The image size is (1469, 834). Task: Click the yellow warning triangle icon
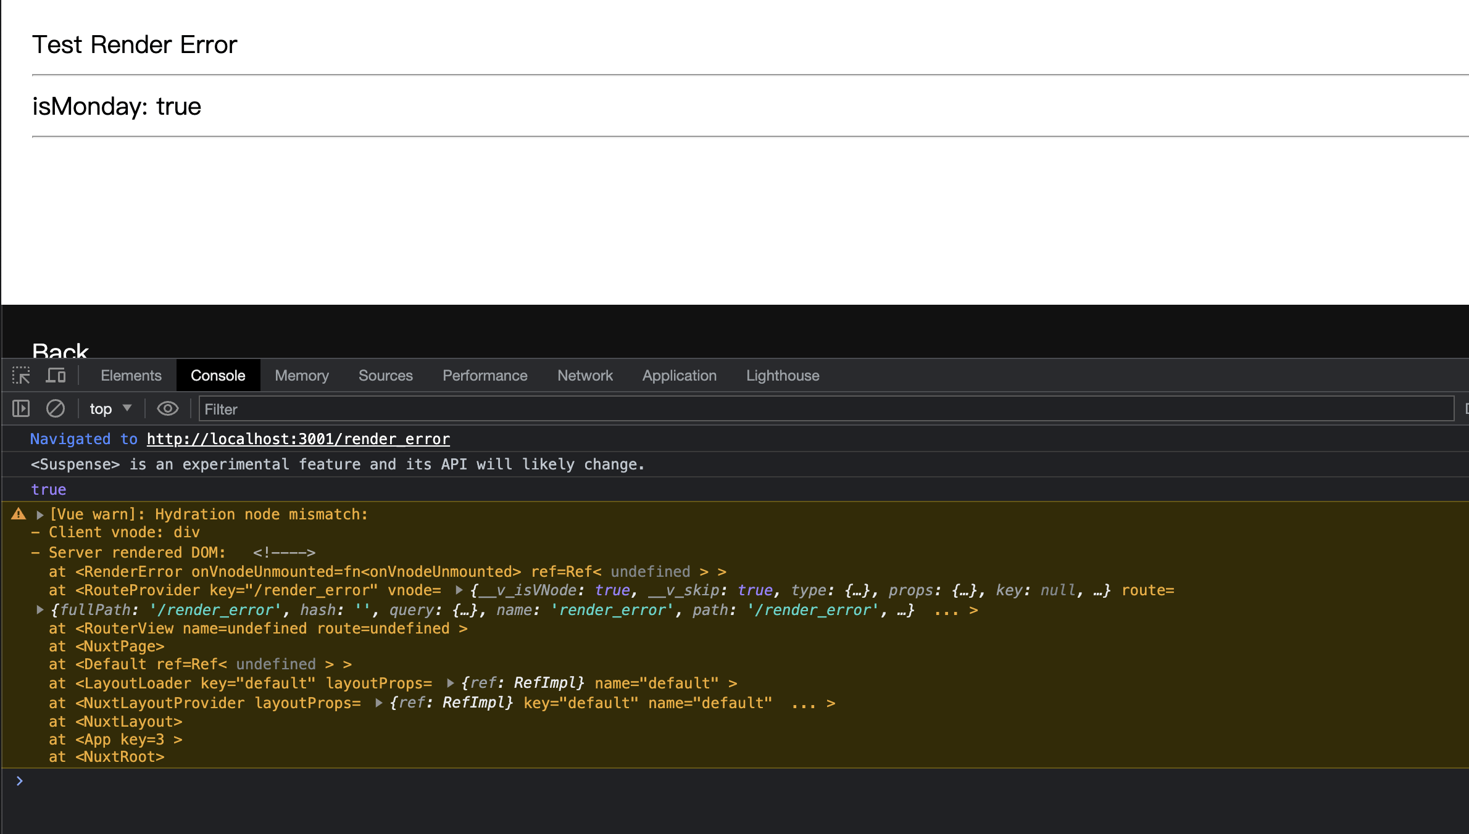[x=19, y=514]
